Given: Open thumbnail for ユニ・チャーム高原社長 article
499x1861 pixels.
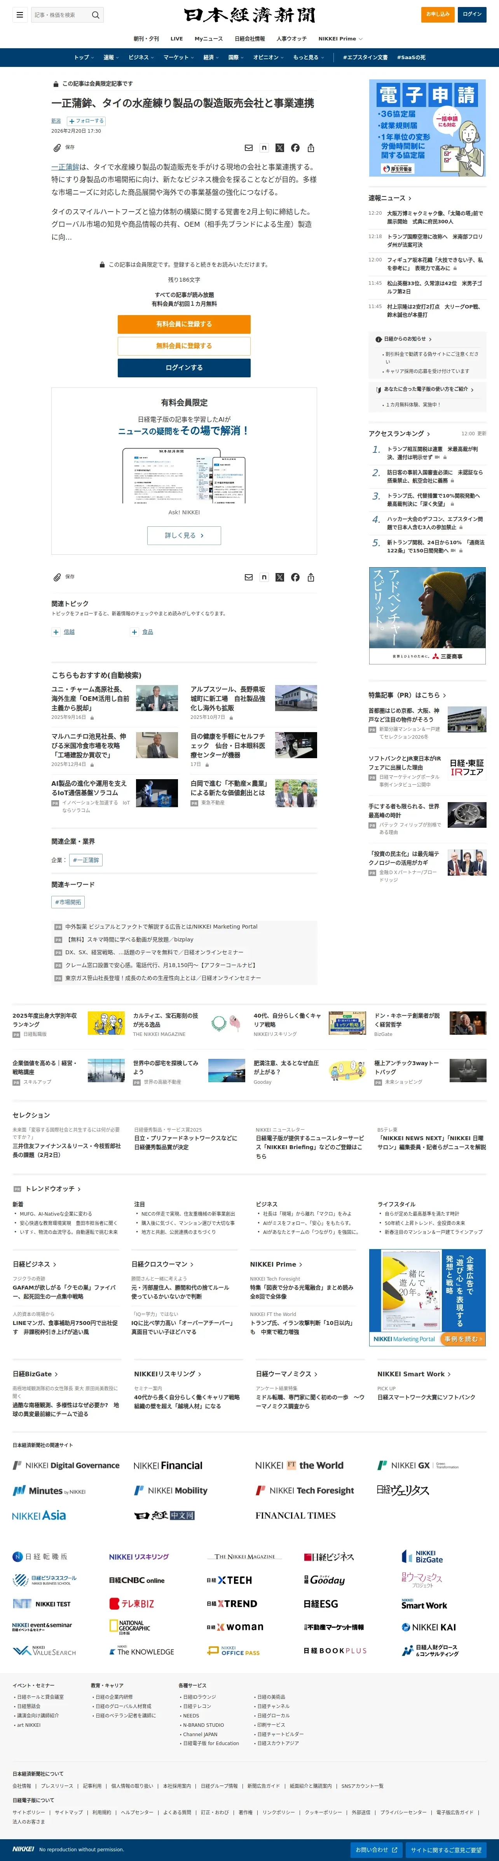Looking at the screenshot, I should (157, 699).
